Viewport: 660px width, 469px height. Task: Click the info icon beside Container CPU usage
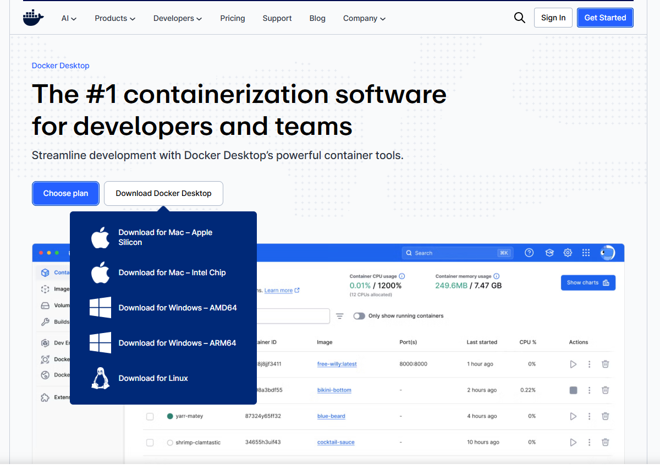click(x=402, y=276)
